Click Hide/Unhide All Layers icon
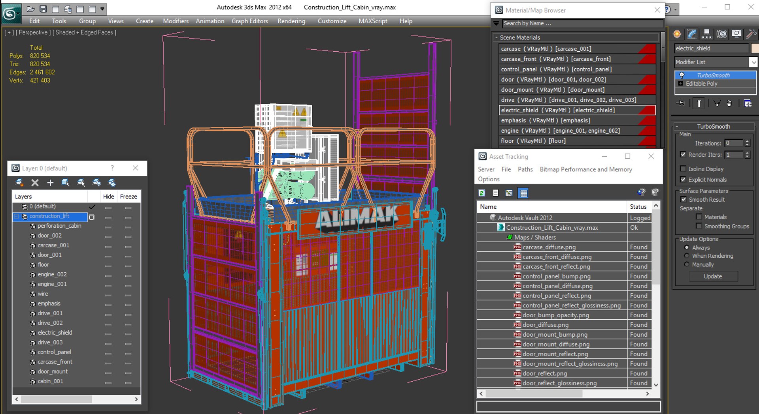759x414 pixels. pos(96,183)
